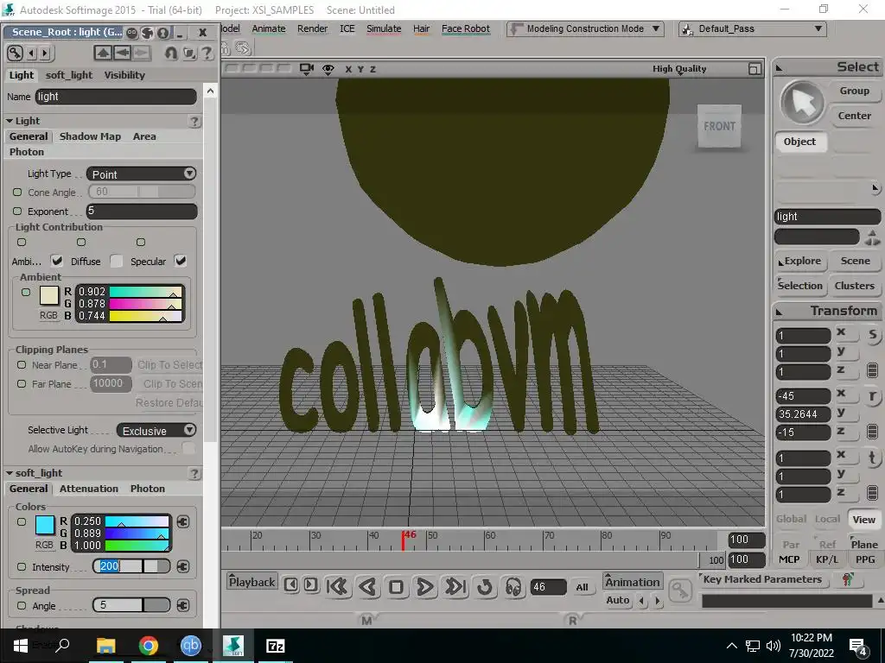Click the camera icon in viewport toolbar
Viewport: 885px width, 663px height.
pos(307,69)
